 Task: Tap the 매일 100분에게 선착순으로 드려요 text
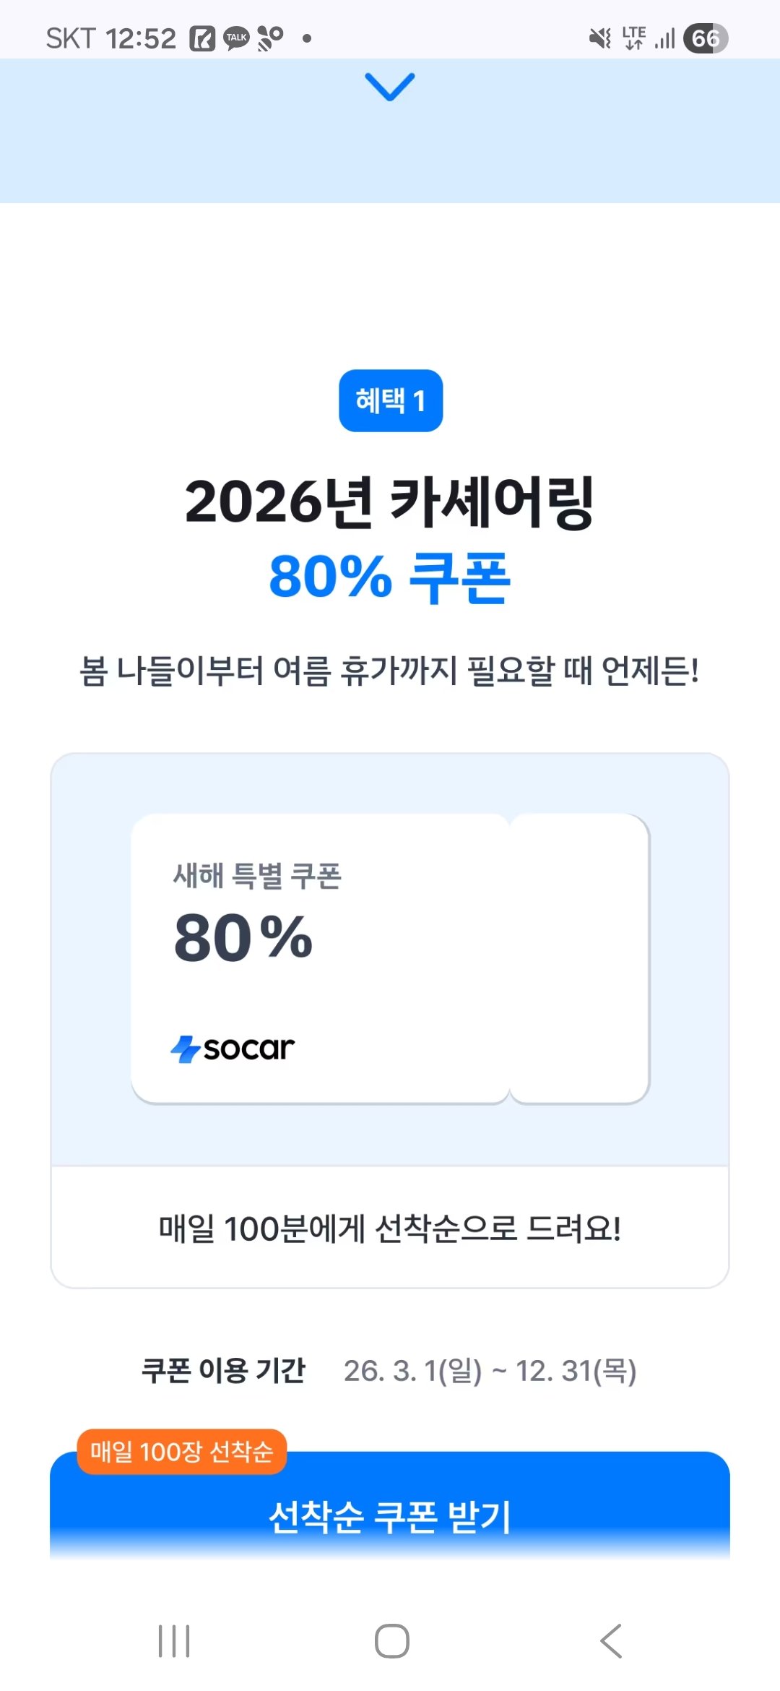point(390,1228)
